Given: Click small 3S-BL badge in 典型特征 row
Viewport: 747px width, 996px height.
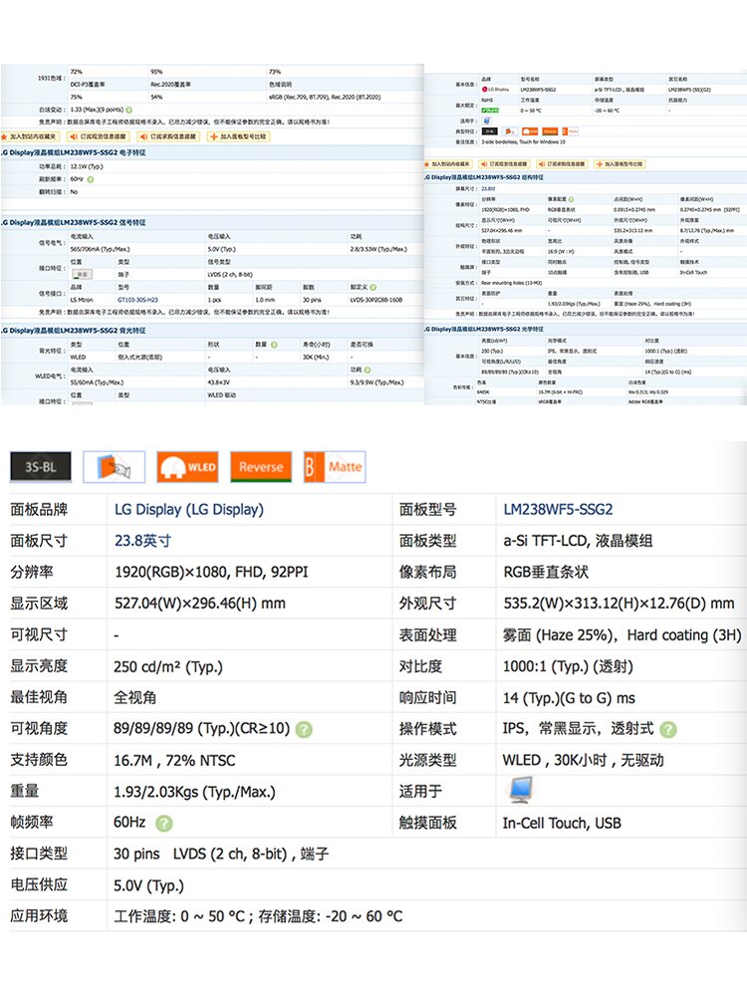Looking at the screenshot, I should (x=490, y=131).
